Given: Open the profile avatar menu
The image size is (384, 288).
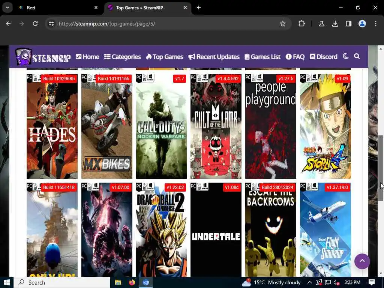Looking at the screenshot, I should (362, 24).
